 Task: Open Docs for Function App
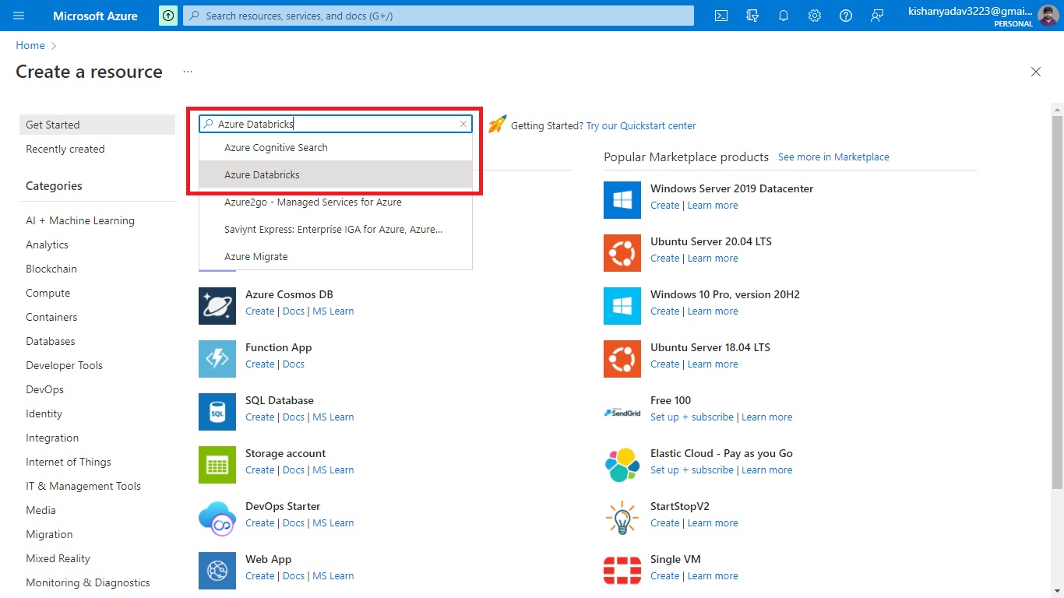point(294,364)
